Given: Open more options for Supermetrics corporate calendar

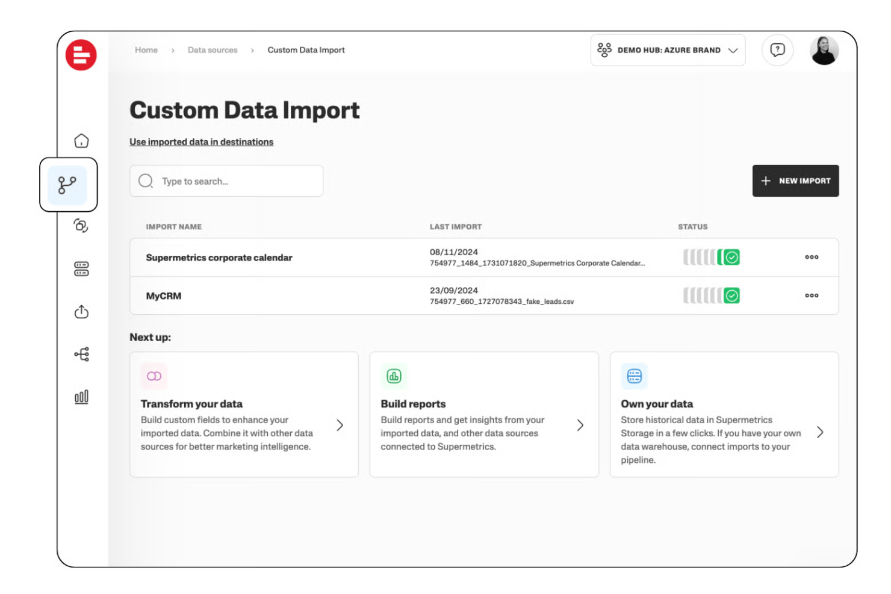Looking at the screenshot, I should point(812,257).
